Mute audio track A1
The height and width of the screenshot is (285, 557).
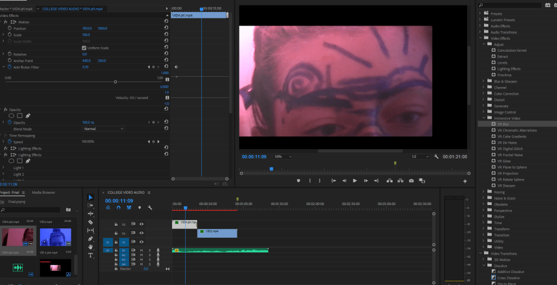coord(142,250)
